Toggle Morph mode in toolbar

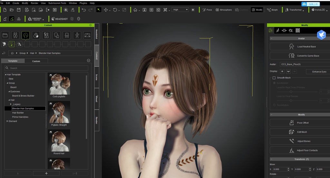272,10
